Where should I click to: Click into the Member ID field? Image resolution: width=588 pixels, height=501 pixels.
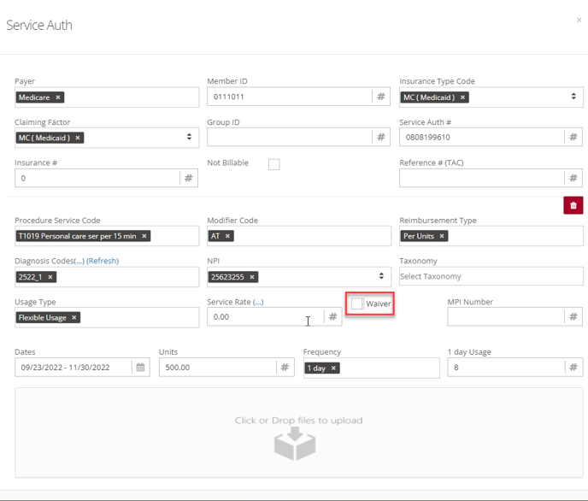coord(290,97)
